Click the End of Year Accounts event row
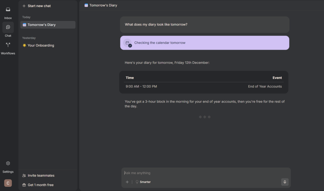Screen dimensions: 324x191 coord(203,86)
